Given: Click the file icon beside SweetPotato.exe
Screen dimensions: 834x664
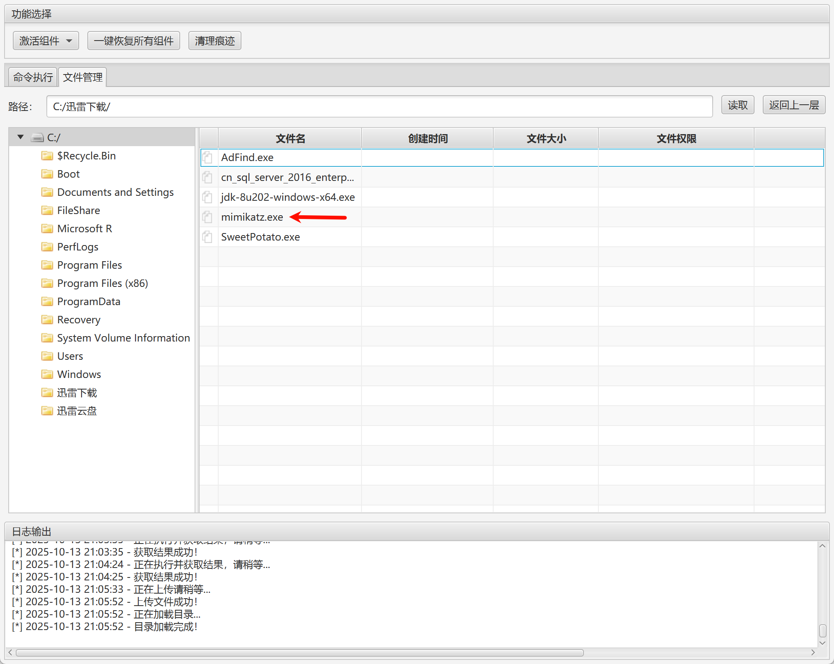Looking at the screenshot, I should pos(207,237).
